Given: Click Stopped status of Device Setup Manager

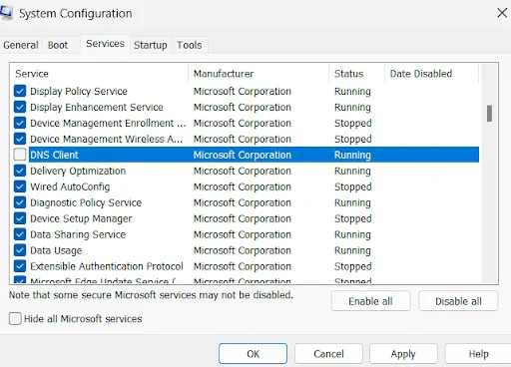Looking at the screenshot, I should [353, 218].
